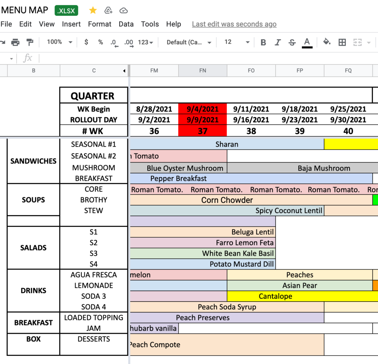The image size is (378, 364).
Task: Check the cloud save status icon
Action: [x=123, y=10]
